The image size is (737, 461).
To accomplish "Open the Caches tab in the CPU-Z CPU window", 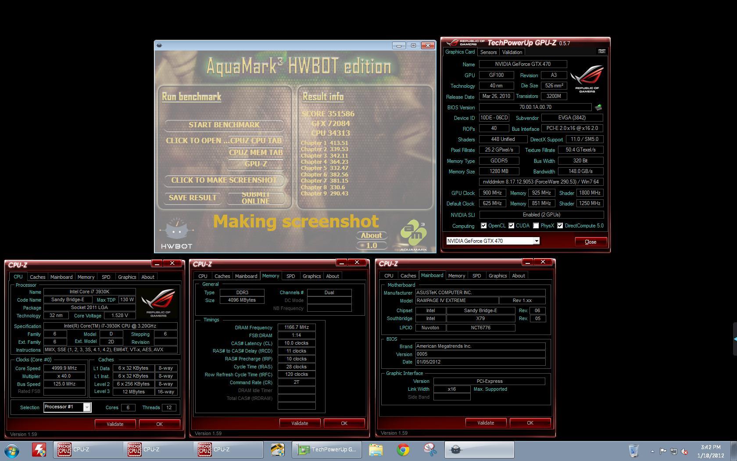I will [x=37, y=277].
